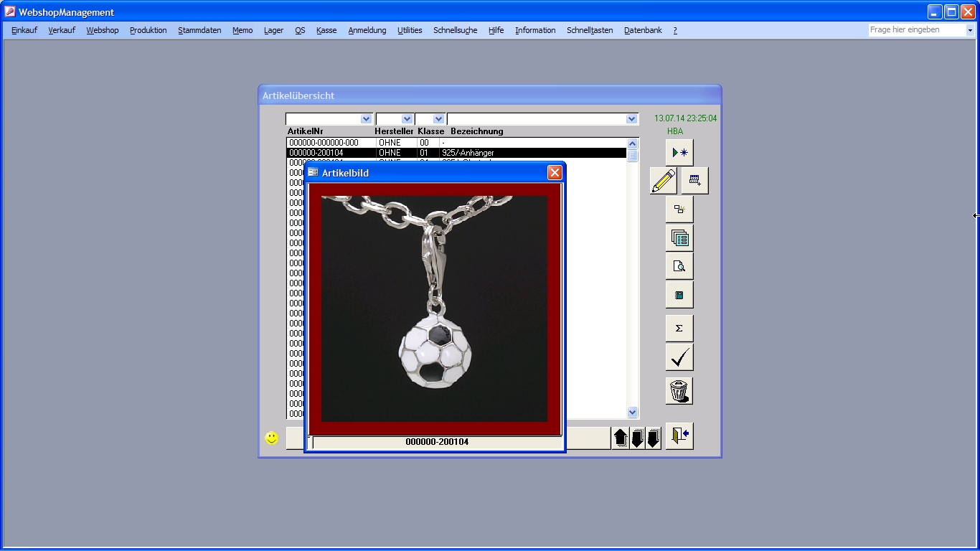Click the yellow pencil edit icon
The image size is (980, 551).
pyautogui.click(x=664, y=181)
